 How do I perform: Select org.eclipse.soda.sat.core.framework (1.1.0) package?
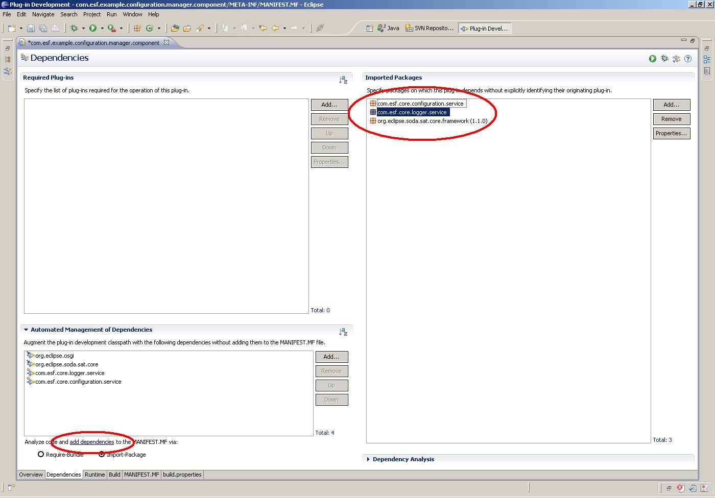tap(428, 121)
